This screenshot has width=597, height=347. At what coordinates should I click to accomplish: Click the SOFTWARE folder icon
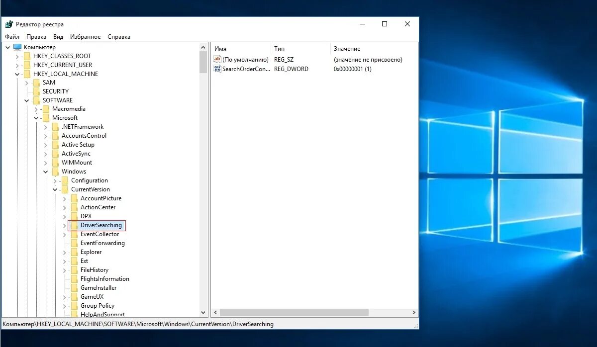coord(36,100)
